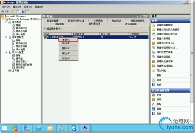Collapse the 服务器配置 tree node
This screenshot has height=133, width=195.
pos(6,37)
